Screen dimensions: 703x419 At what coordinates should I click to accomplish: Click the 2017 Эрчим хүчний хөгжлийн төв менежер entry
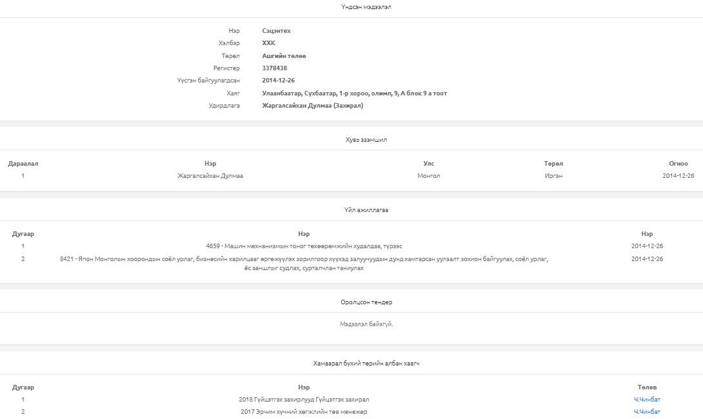tap(304, 412)
